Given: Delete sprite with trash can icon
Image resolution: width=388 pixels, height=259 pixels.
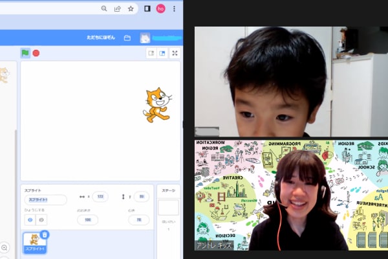Looking at the screenshot, I should coord(45,234).
